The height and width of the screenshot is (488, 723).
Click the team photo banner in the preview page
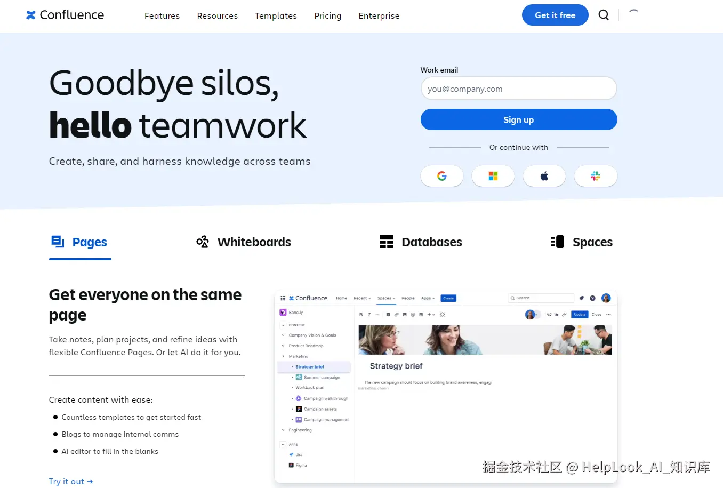(485, 340)
